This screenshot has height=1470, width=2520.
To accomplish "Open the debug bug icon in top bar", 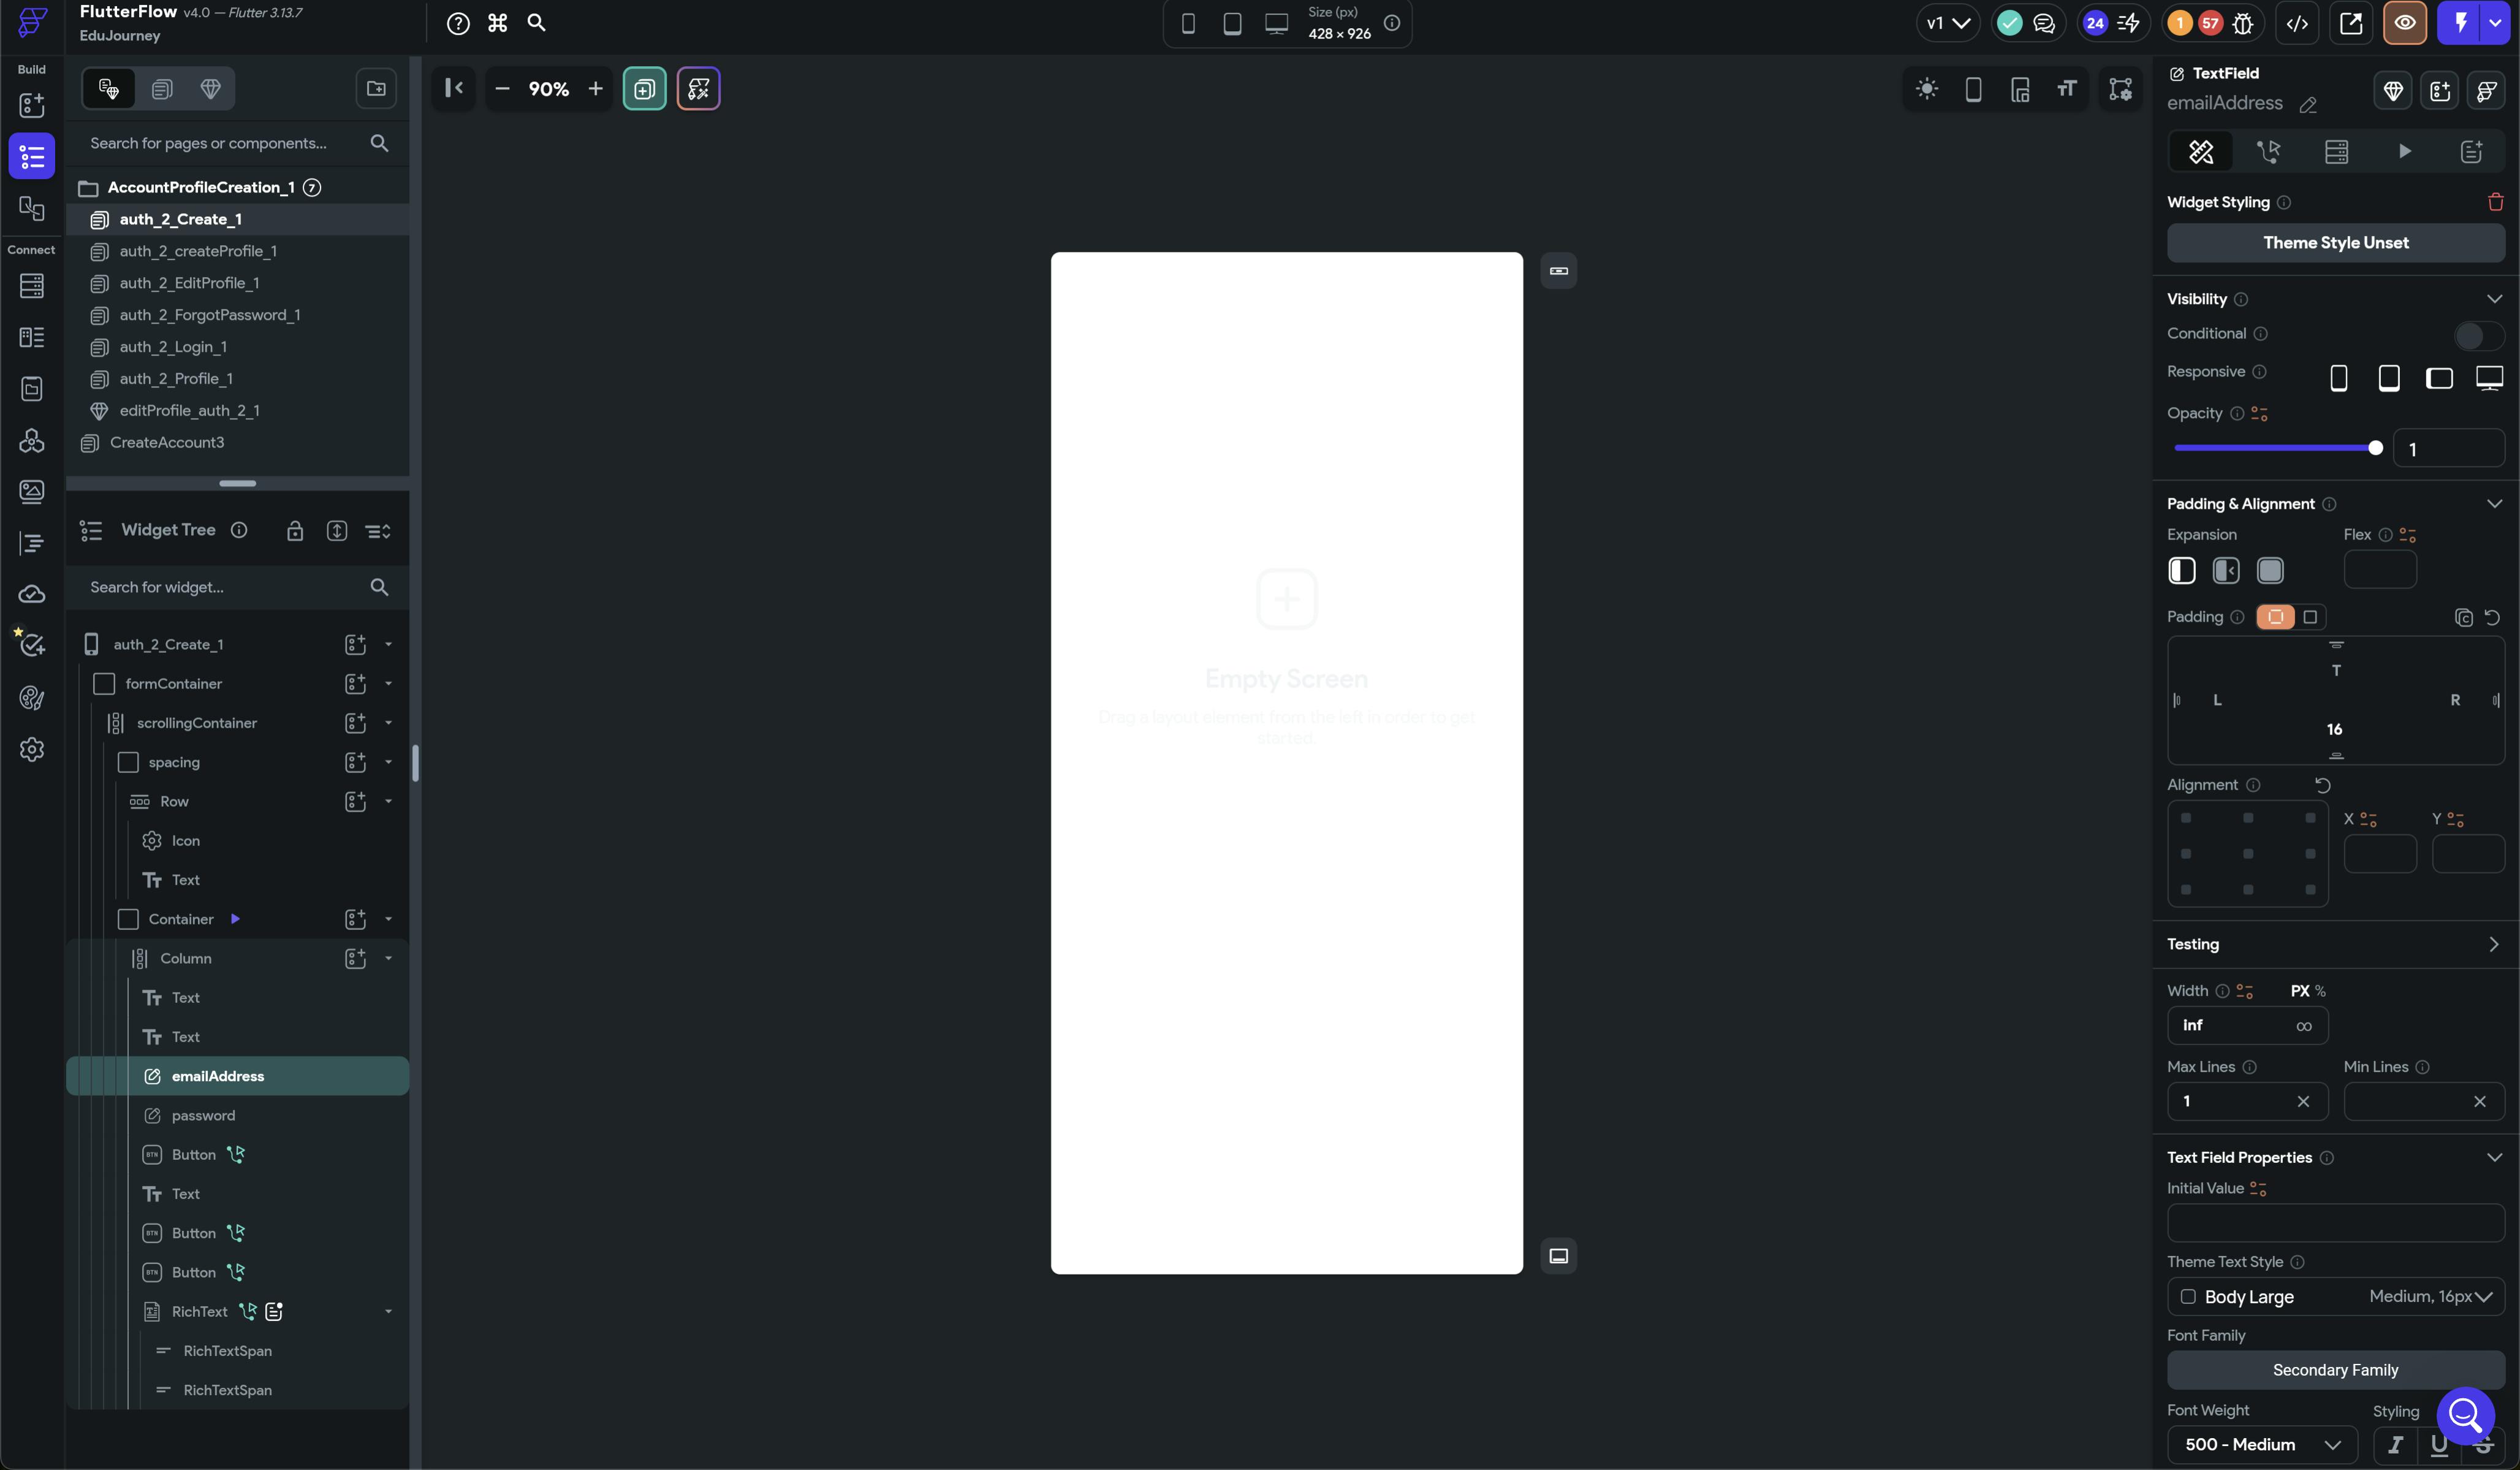I will pos(2243,23).
